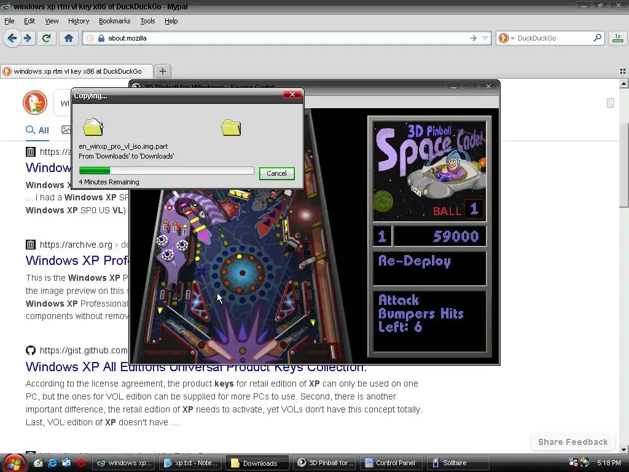Click the https://gist.github.com result URL
Image resolution: width=629 pixels, height=472 pixels.
click(84, 350)
